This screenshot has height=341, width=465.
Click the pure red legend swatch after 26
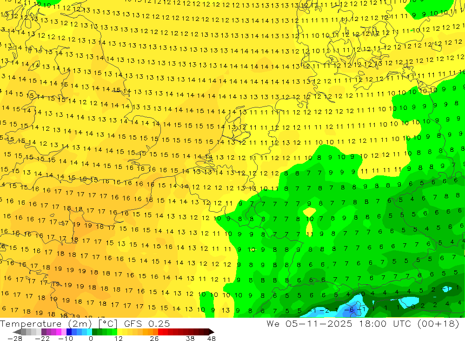click(x=160, y=332)
